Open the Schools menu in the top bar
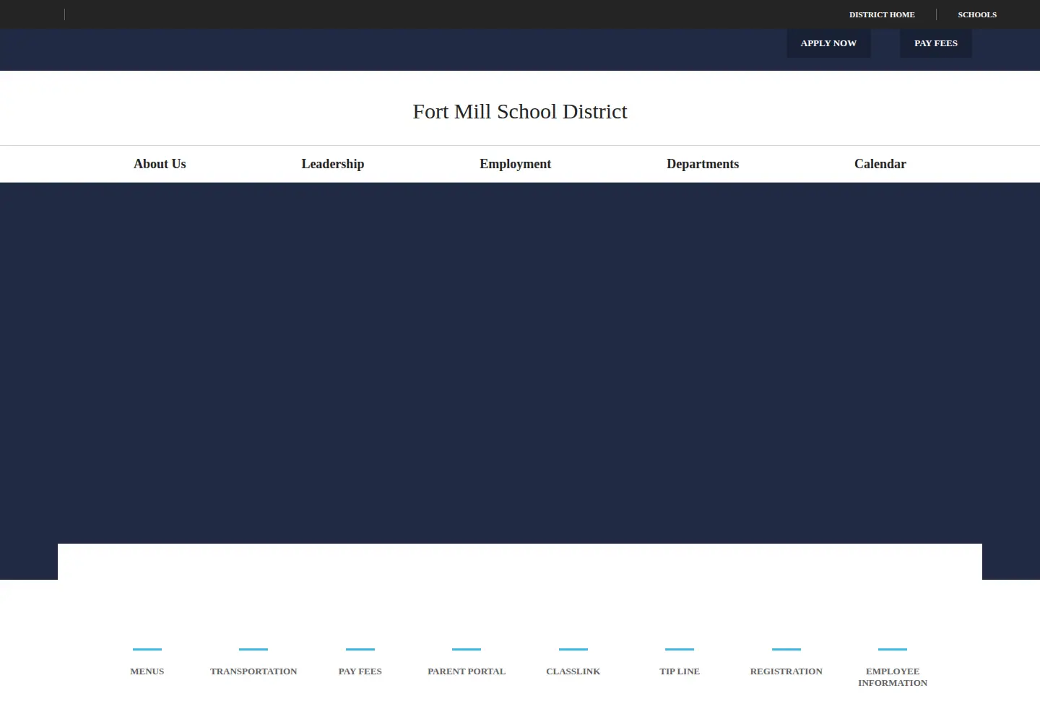This screenshot has height=722, width=1040. (x=977, y=14)
